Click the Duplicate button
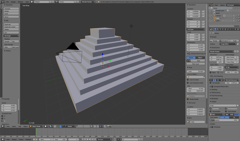Viewport: 240px width, 141px height. 11,24
